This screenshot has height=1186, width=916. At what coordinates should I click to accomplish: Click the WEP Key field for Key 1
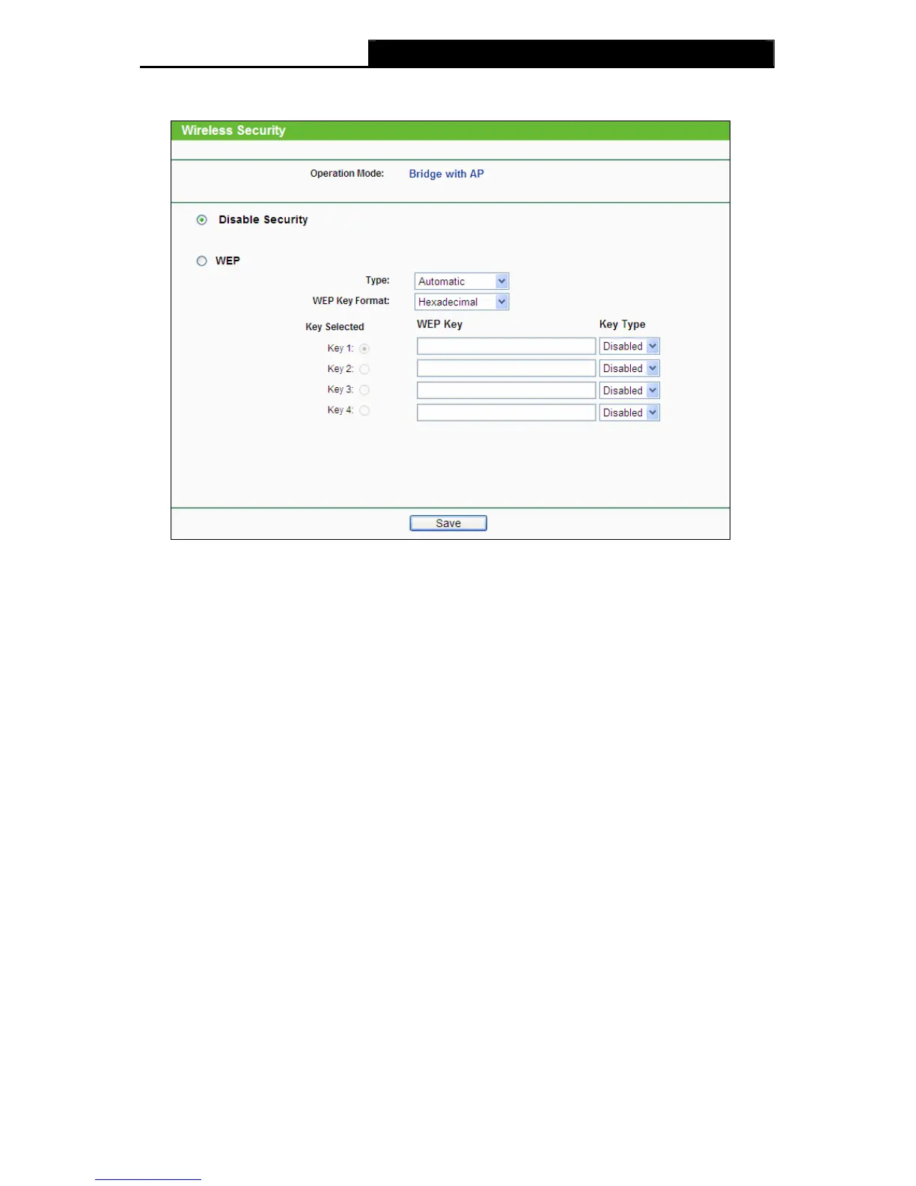point(507,346)
